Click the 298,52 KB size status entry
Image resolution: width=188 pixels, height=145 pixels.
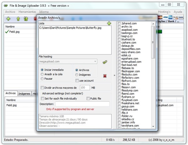(x=129, y=140)
